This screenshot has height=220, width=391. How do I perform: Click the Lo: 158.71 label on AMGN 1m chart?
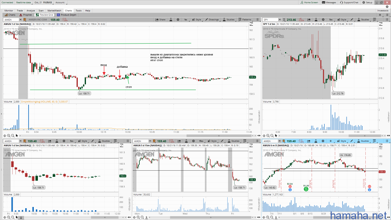[84, 93]
